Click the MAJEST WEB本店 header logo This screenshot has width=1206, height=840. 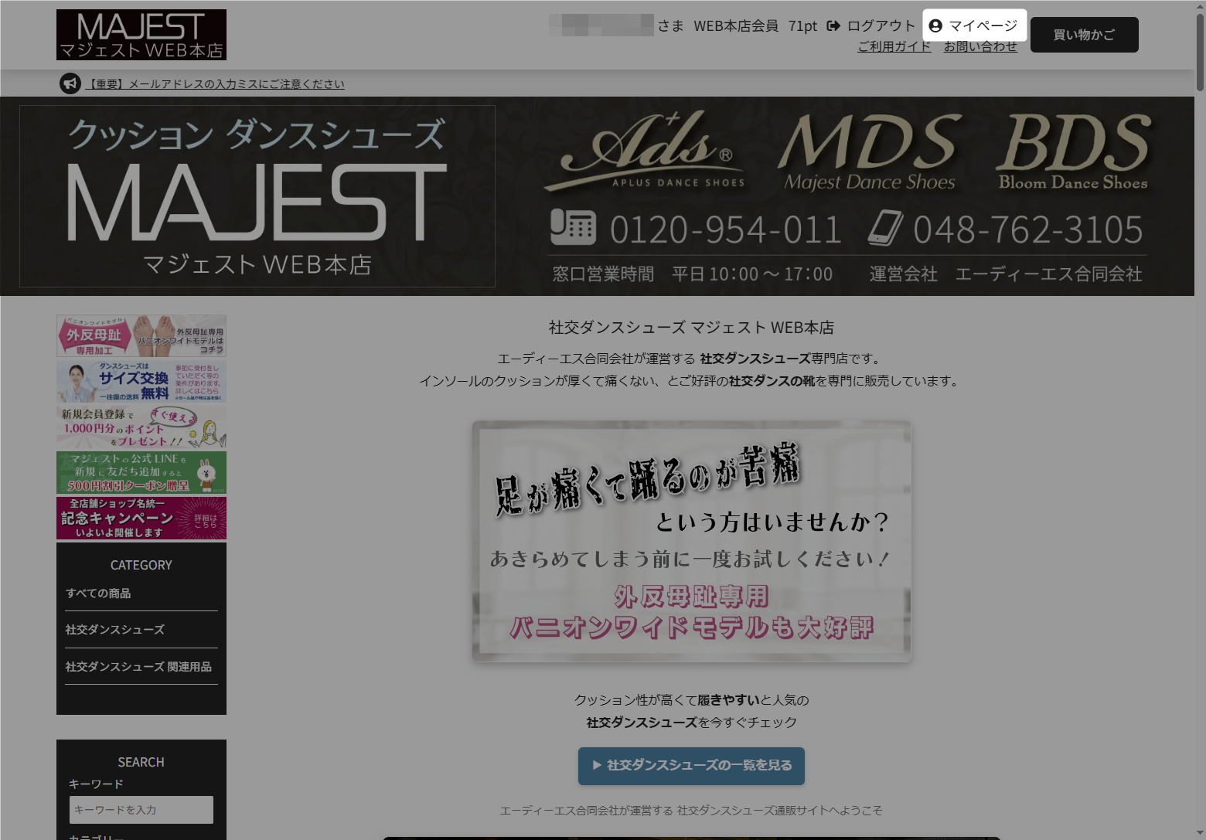point(141,35)
